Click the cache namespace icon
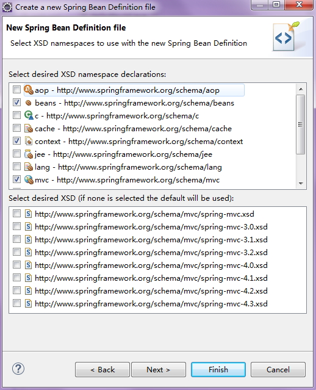 pyautogui.click(x=29, y=128)
